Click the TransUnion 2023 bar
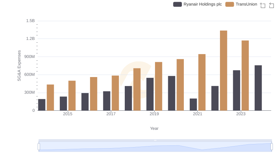This screenshot has width=278, height=160. tap(245, 75)
